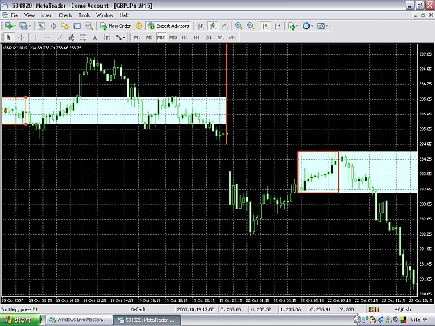Viewport: 435px width, 326px height.
Task: Click the system tray clock 9:18 PM
Action: [x=419, y=320]
